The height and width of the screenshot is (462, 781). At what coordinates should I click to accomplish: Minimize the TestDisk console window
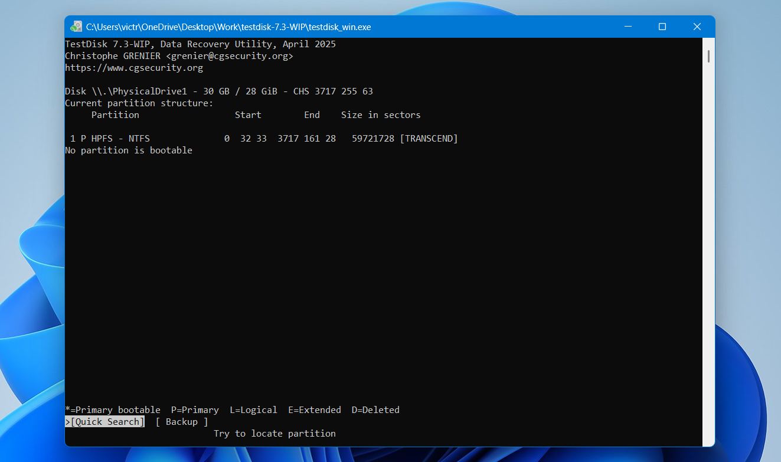[628, 27]
